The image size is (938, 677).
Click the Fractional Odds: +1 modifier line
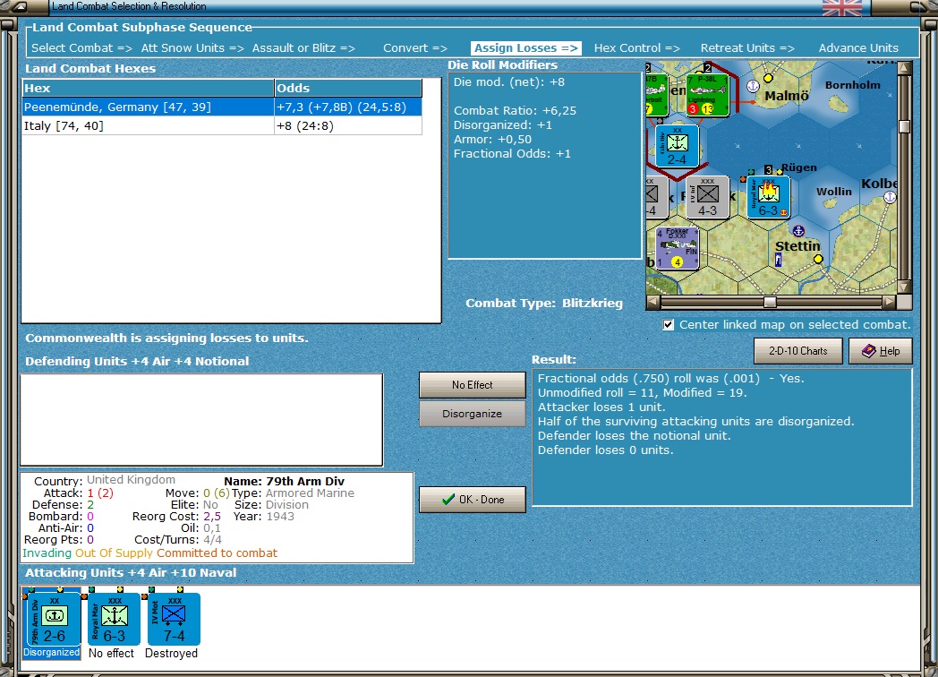[512, 154]
